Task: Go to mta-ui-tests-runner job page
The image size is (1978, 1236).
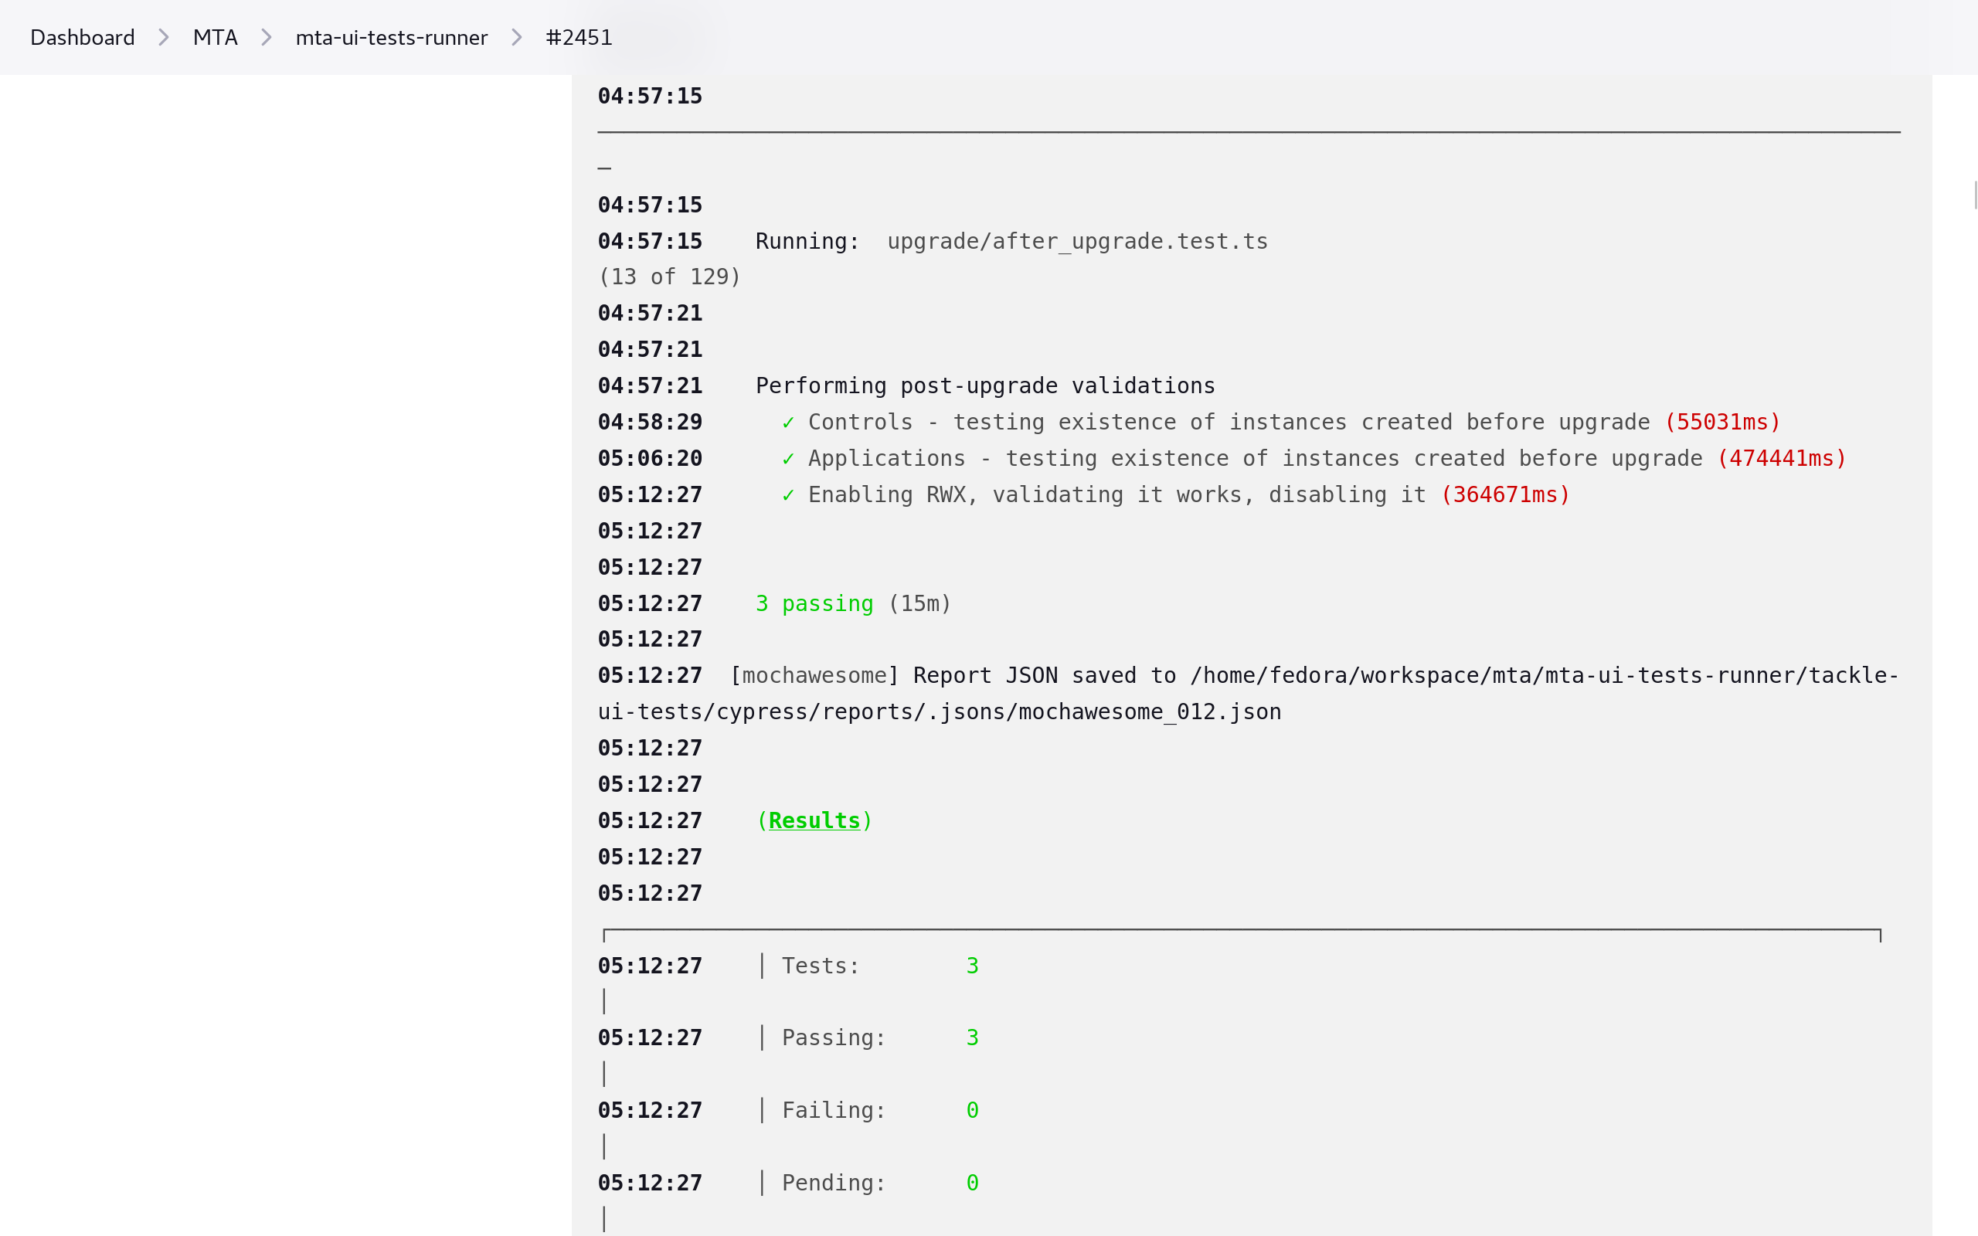Action: coord(391,38)
